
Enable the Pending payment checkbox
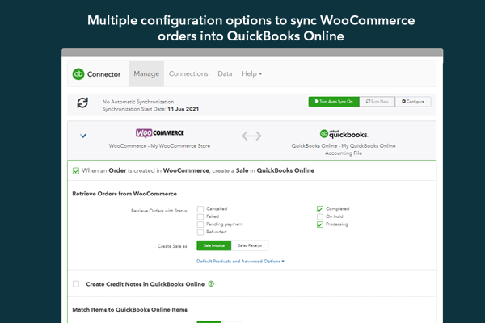click(200, 224)
